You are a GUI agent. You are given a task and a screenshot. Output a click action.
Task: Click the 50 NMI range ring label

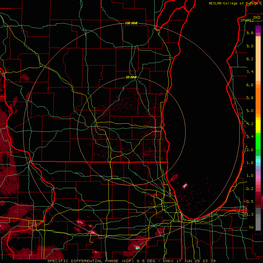(x=131, y=77)
